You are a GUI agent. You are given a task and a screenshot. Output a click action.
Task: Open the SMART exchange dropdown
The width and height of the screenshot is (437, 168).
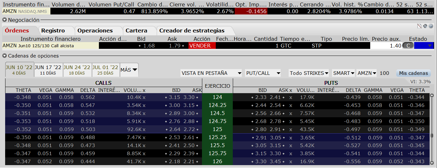[x=344, y=73]
